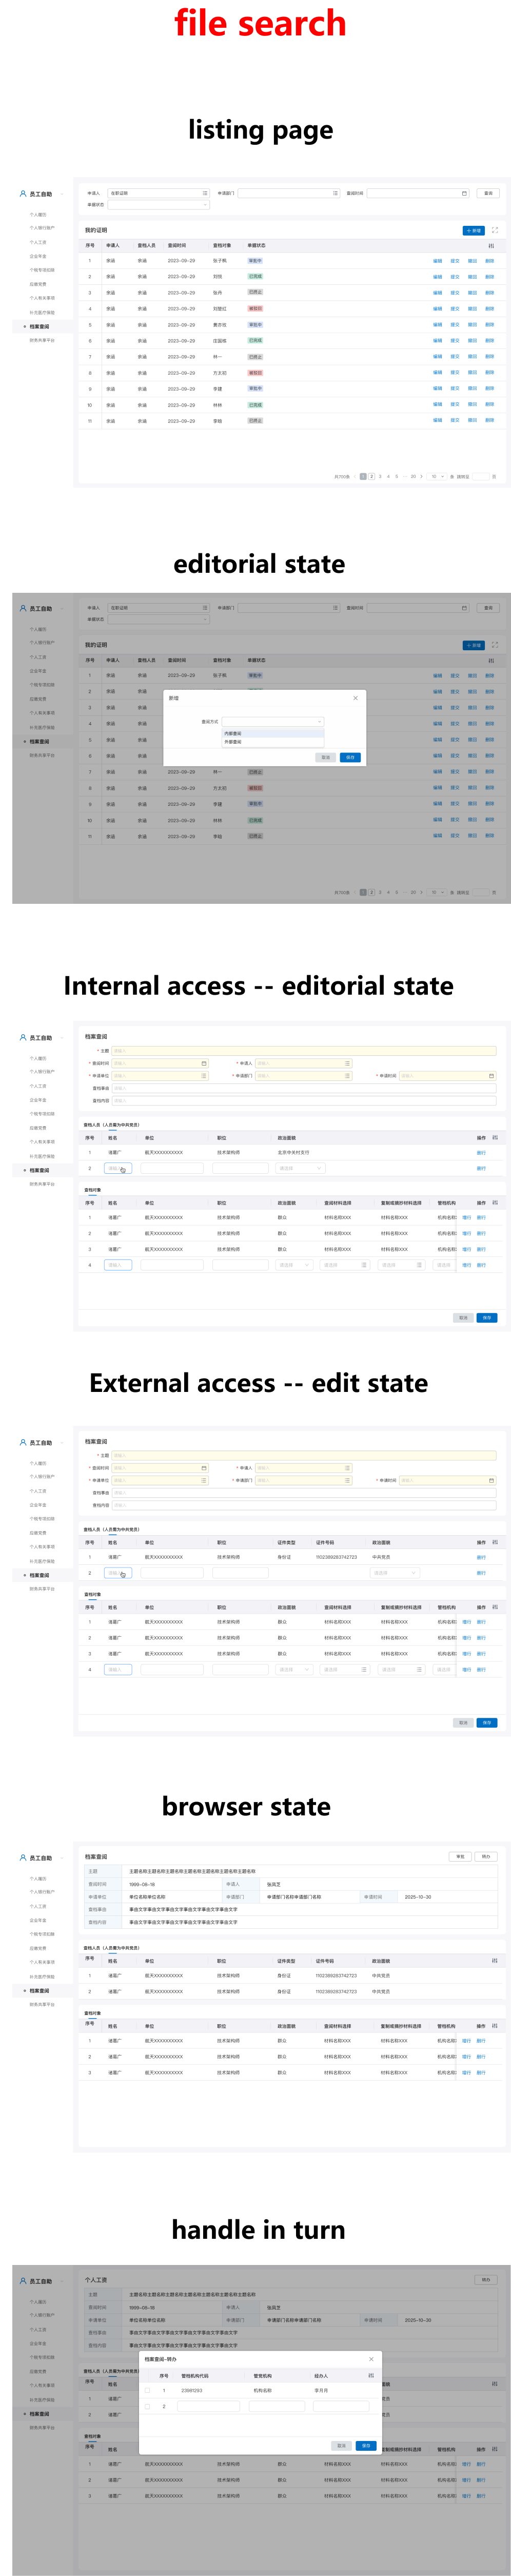This screenshot has height=2576, width=511.
Task: Click calendar icon in Internal access 查阅时间 field
Action: [204, 1063]
